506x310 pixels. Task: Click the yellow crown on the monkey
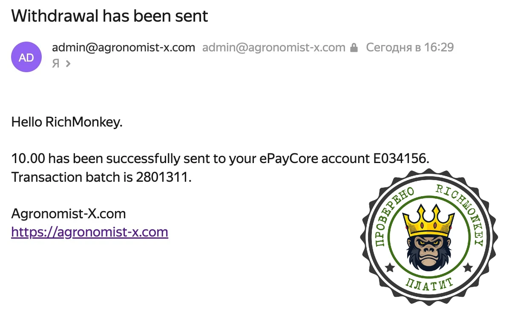coord(428,220)
